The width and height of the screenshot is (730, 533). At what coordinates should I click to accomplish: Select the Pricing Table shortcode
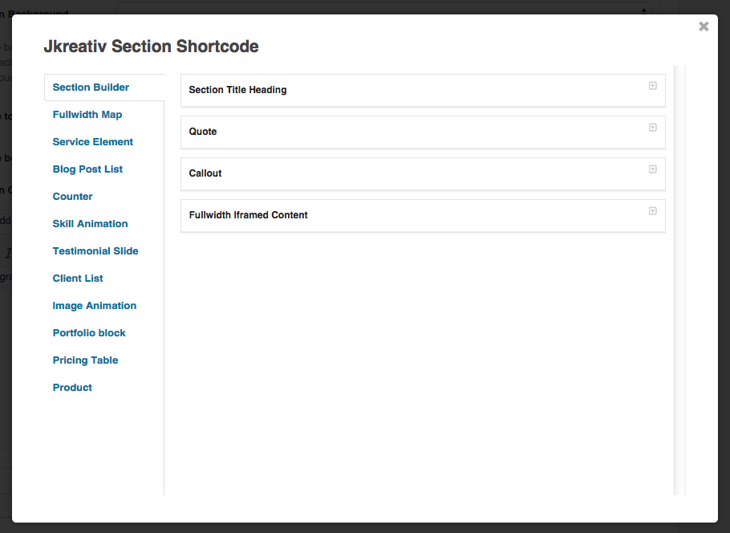[85, 360]
